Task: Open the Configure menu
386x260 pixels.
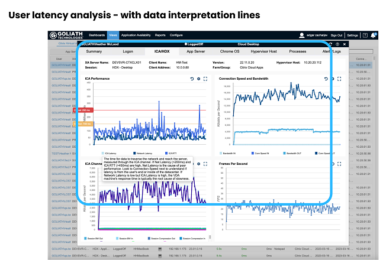Action: coord(176,35)
